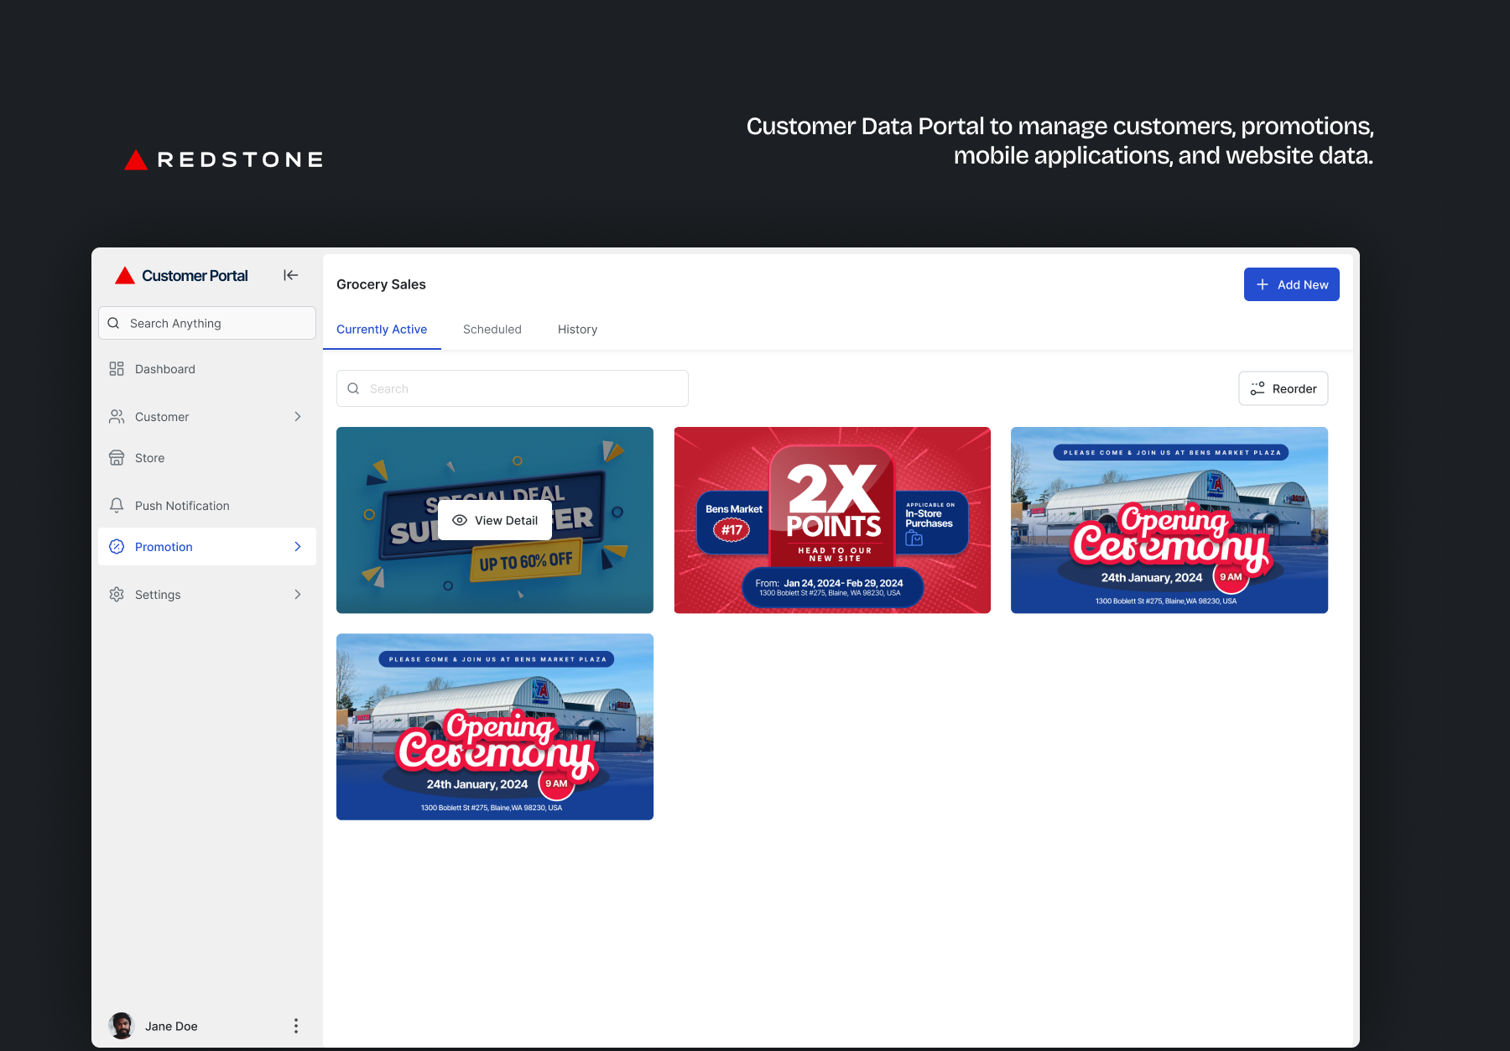Open the 2X Points promotion card
Viewport: 1510px width, 1051px height.
(x=832, y=520)
